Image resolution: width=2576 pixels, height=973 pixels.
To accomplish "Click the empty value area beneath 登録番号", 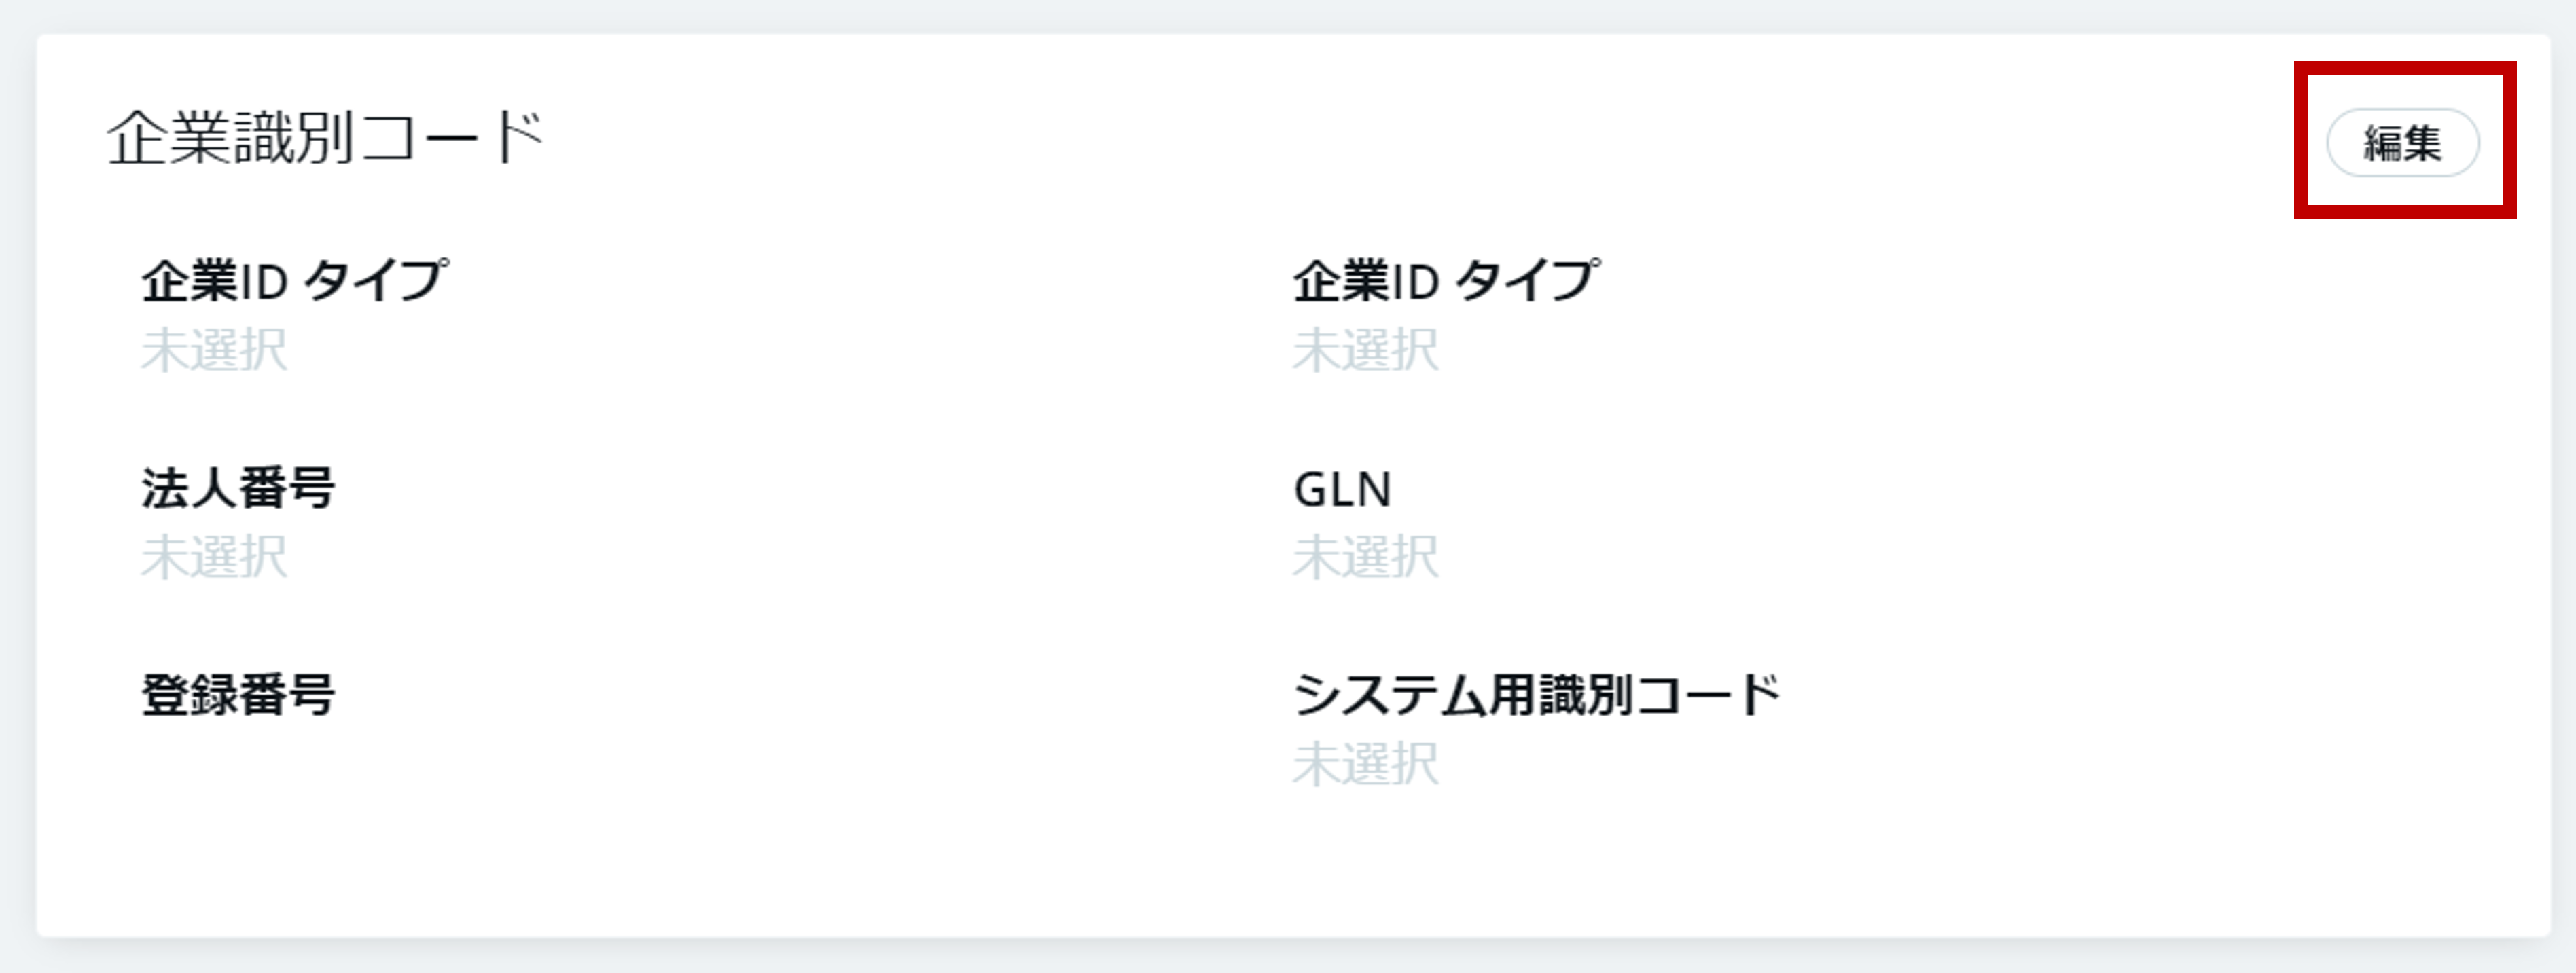I will point(214,765).
